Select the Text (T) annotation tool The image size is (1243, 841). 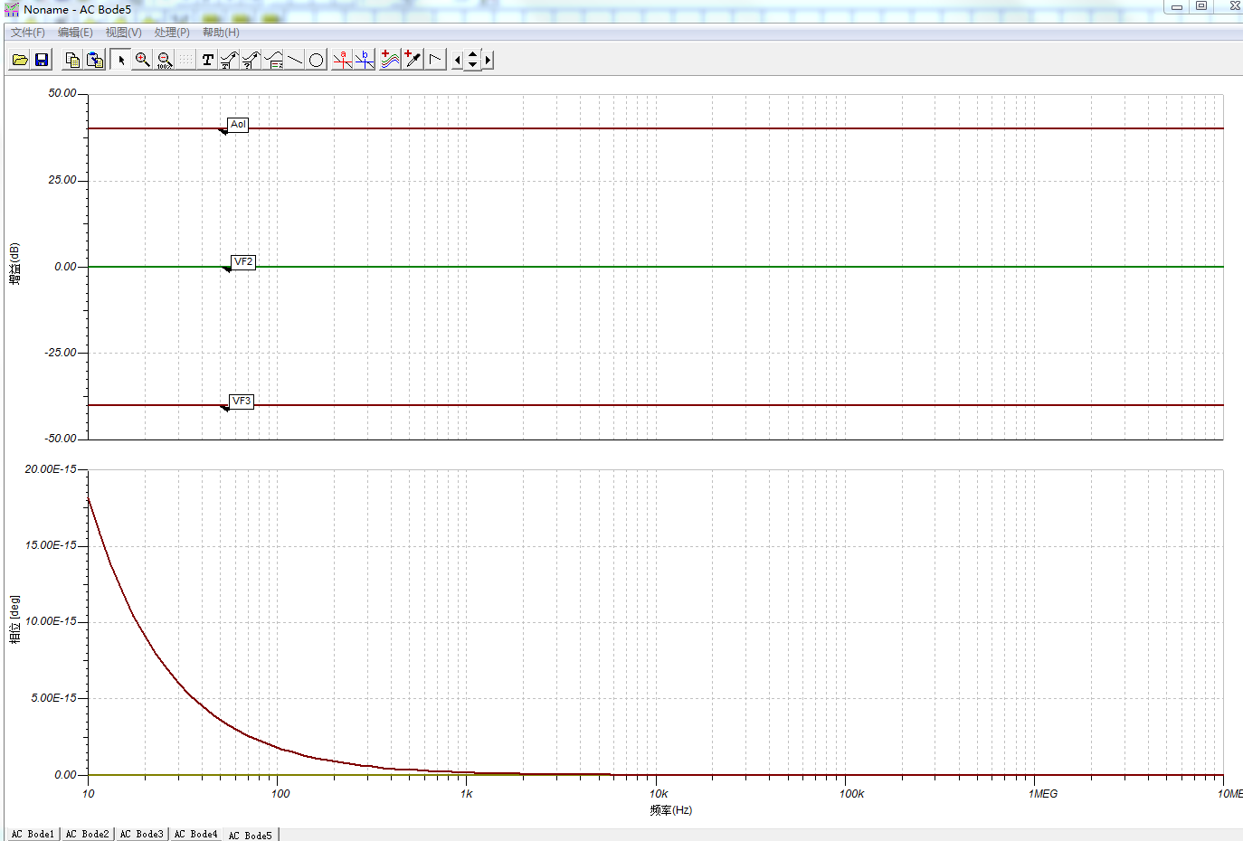click(208, 60)
